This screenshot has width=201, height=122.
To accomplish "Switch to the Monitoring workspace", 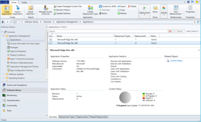I will tap(24, 95).
